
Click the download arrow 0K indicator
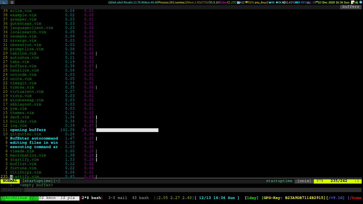tap(272, 2)
